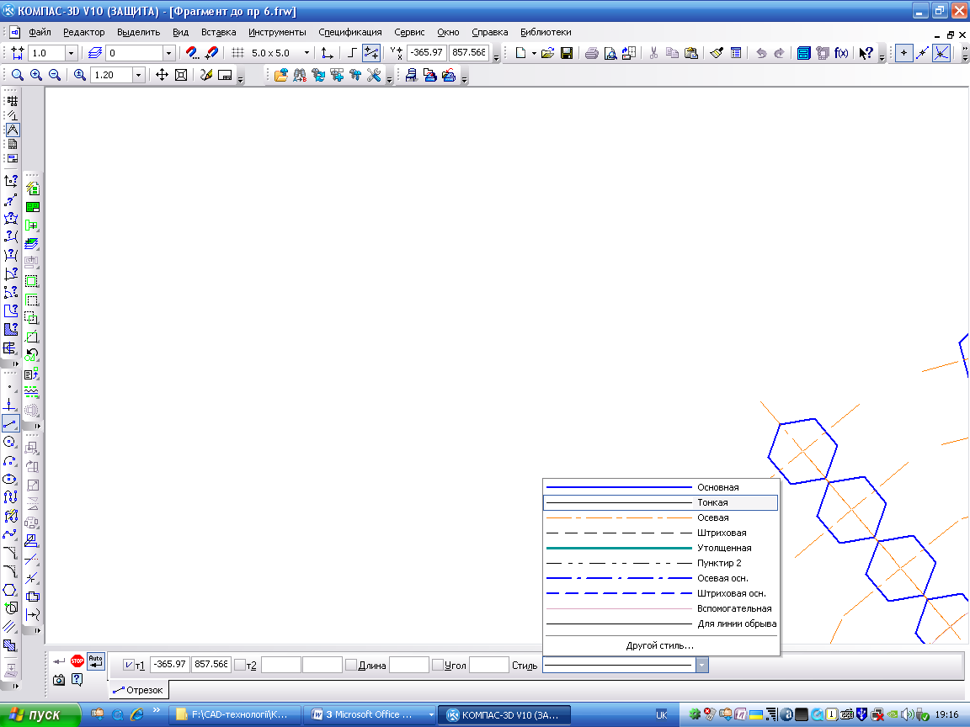Click the пуск Start button
The height and width of the screenshot is (727, 970).
pos(40,714)
